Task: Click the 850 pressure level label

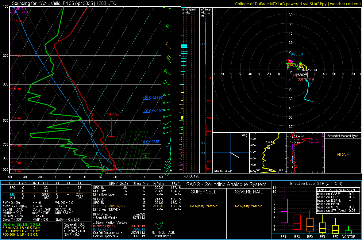Action: [6, 158]
